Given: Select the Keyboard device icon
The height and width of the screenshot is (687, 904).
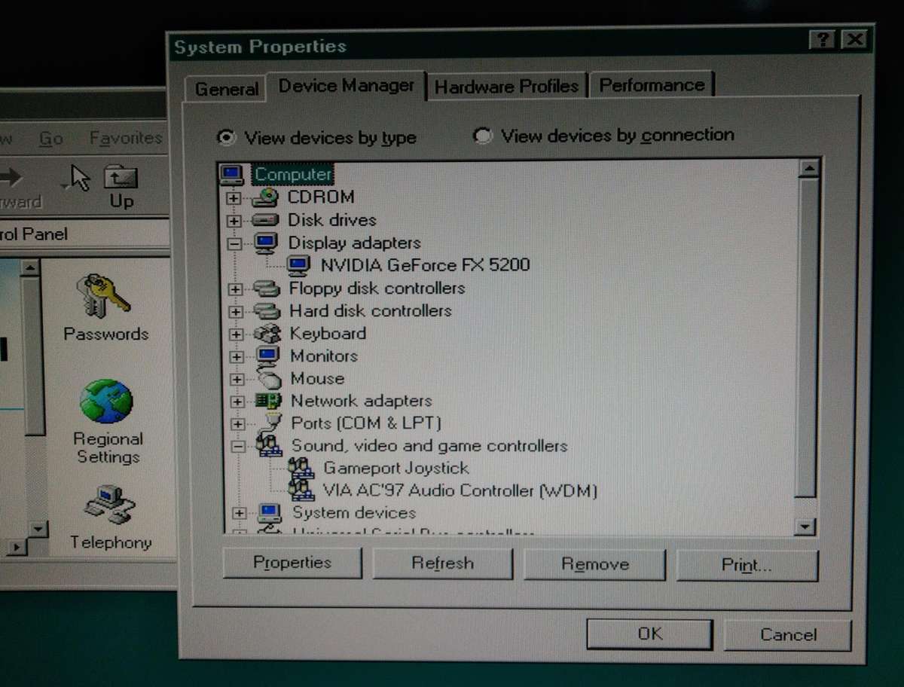Looking at the screenshot, I should 265,333.
